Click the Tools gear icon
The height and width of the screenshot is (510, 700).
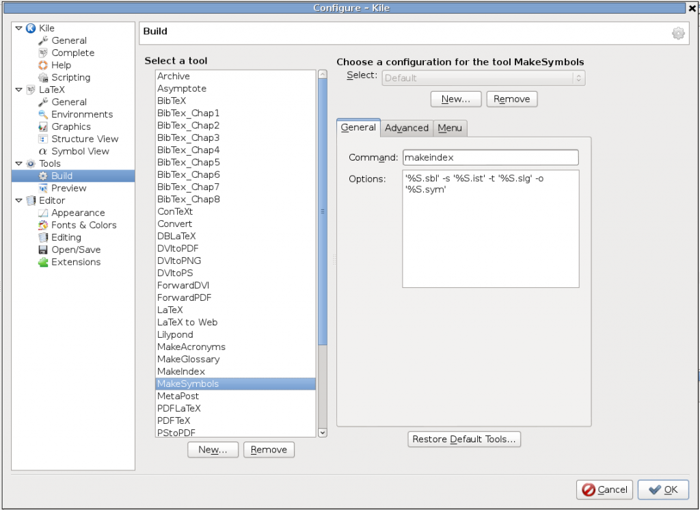pos(30,163)
